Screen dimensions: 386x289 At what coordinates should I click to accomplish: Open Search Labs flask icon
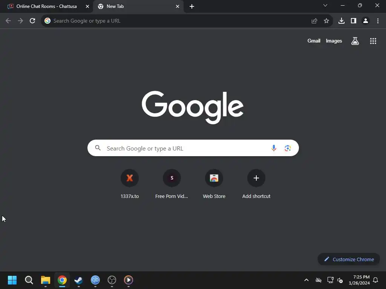[x=355, y=41]
